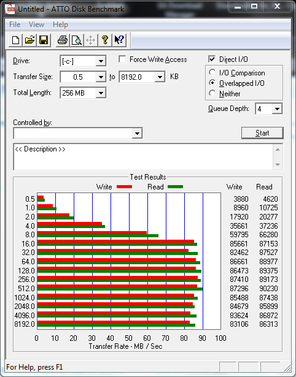Image resolution: width=296 pixels, height=377 pixels.
Task: Open a saved benchmark file via folder icon
Action: pos(29,40)
